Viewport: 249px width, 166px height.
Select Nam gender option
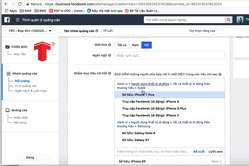coord(135,45)
